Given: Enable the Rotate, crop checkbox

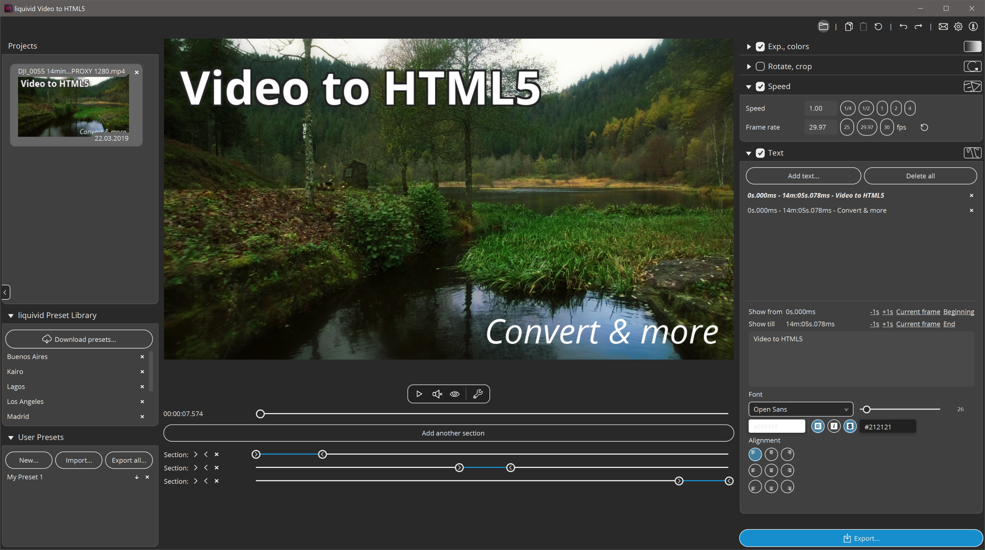Looking at the screenshot, I should coord(760,67).
